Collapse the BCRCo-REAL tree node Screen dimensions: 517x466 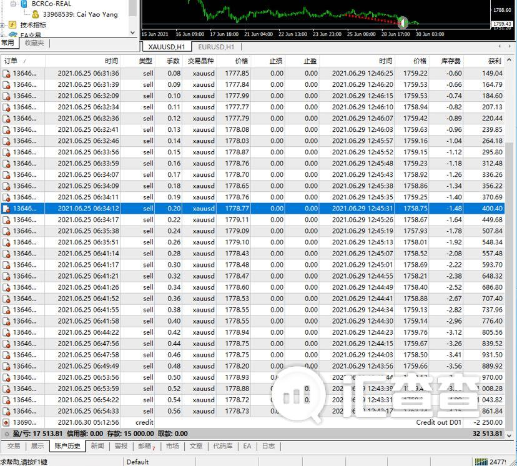click(x=13, y=4)
